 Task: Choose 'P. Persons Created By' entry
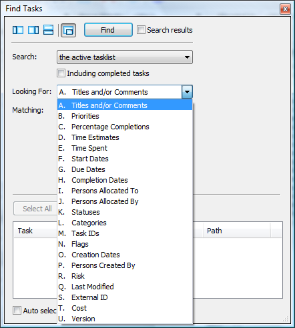(125, 265)
